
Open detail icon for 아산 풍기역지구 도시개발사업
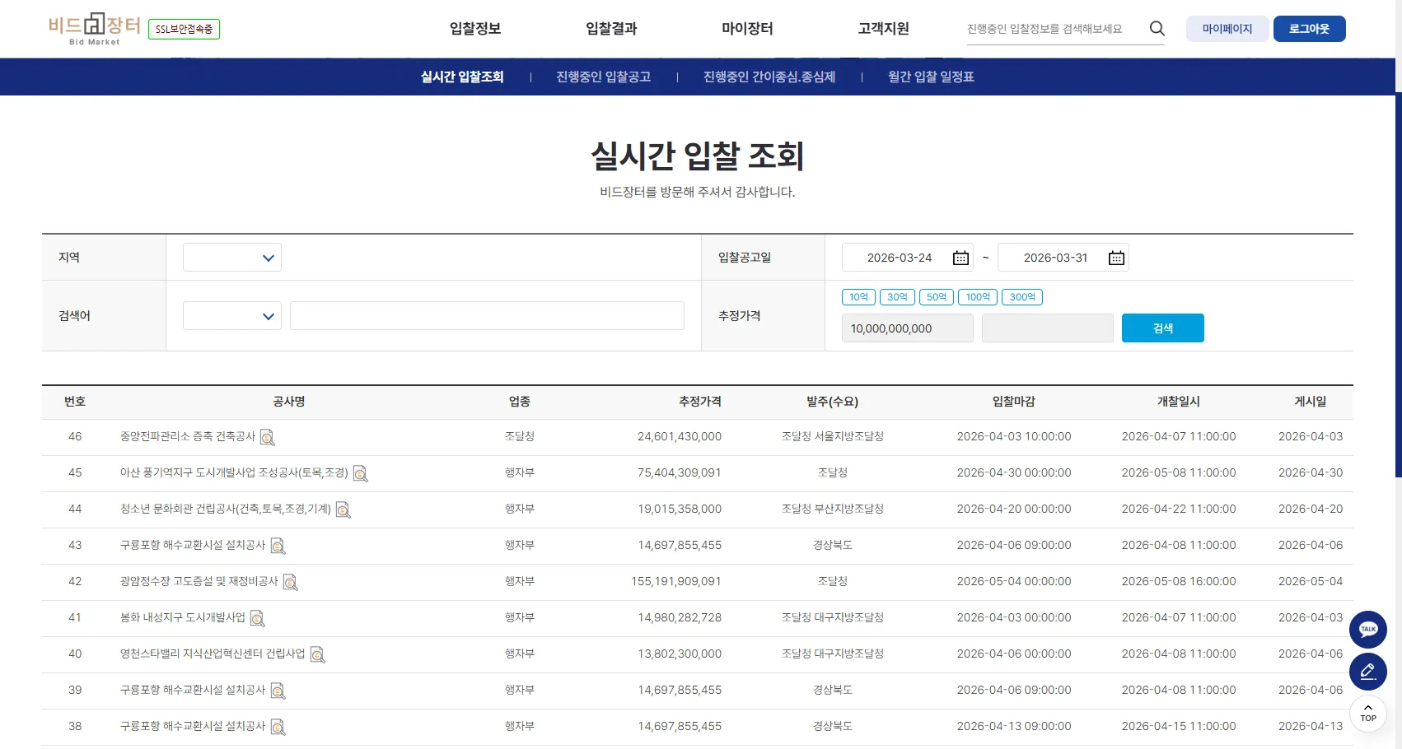click(360, 473)
